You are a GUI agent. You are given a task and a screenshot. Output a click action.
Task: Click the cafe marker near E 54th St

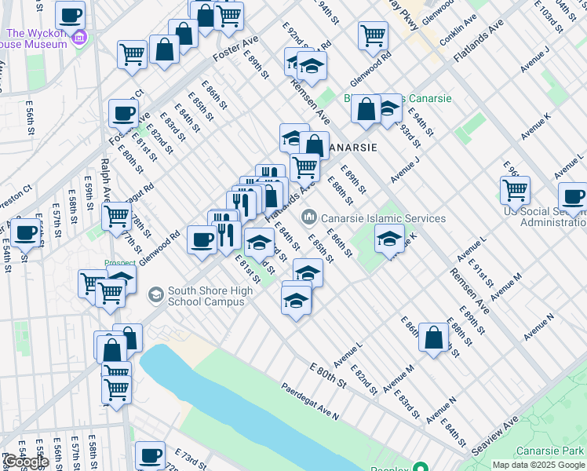click(x=25, y=236)
